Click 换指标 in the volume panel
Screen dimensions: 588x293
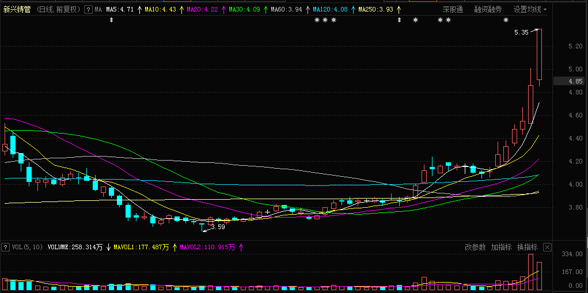coord(527,247)
